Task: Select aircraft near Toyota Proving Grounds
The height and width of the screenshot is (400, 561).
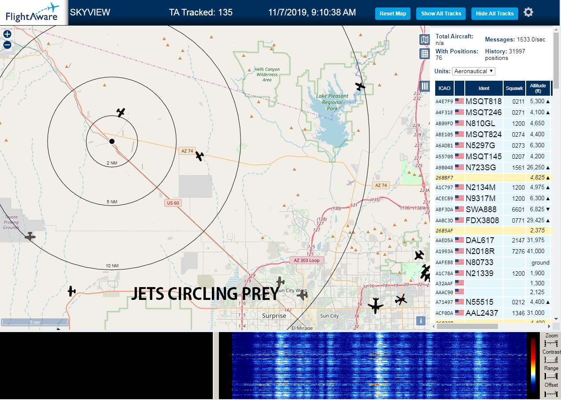Action: tap(30, 236)
